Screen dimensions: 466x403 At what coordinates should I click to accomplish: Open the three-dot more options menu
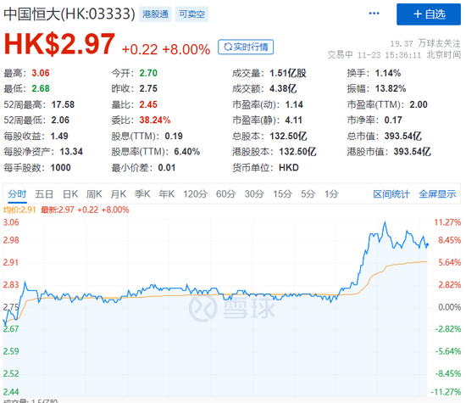(x=374, y=14)
